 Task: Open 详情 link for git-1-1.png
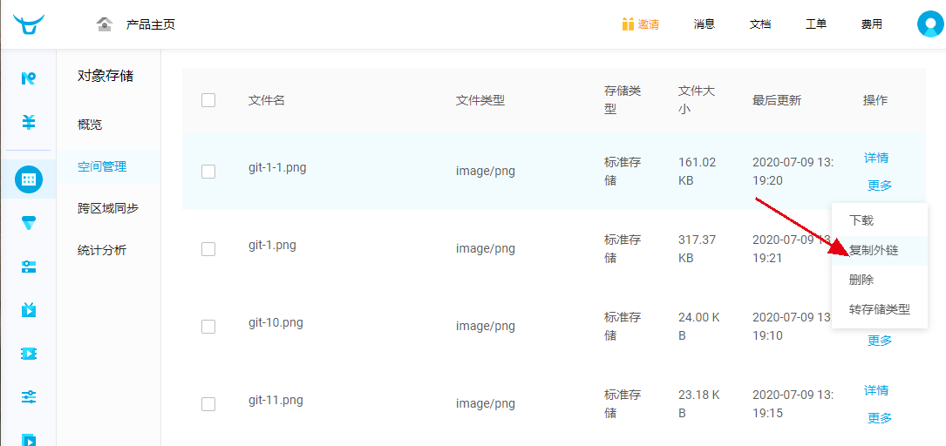(x=876, y=158)
